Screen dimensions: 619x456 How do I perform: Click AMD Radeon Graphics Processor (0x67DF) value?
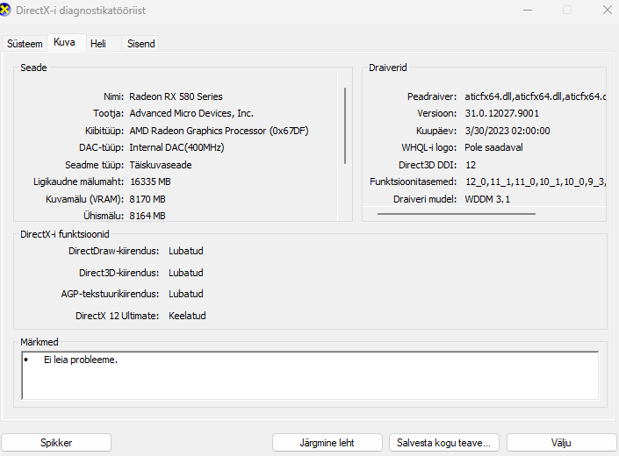coord(219,131)
